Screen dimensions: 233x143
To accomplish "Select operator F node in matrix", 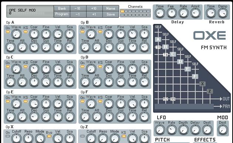I will pos(195,76).
